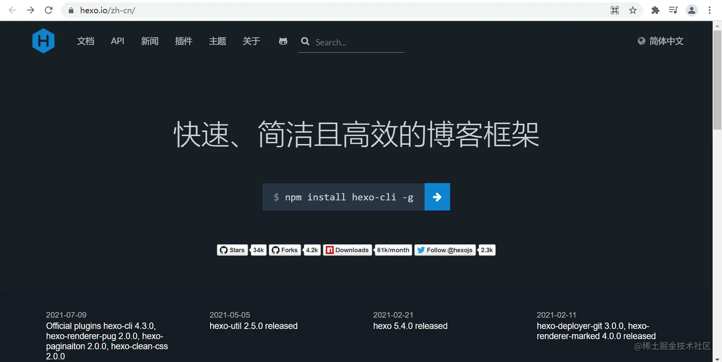Click the 34k stars count

point(258,250)
